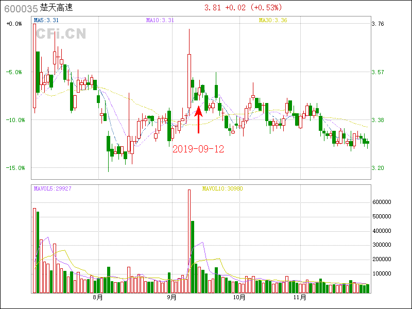Click the MA30:3.36 indicator label
This screenshot has width=412, height=309.
[x=273, y=20]
